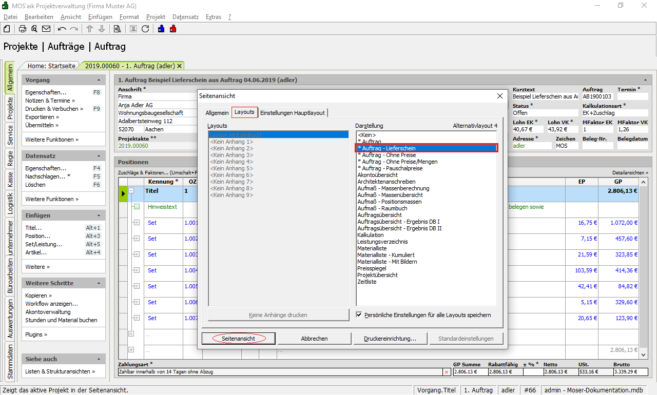The image size is (657, 395).
Task: Open the Projekt menu
Action: (x=156, y=17)
